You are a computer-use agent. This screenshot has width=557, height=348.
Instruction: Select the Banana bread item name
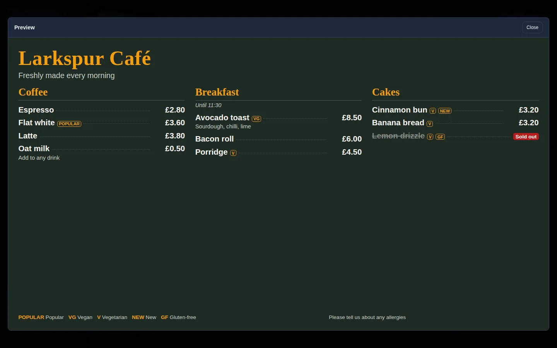coord(398,123)
